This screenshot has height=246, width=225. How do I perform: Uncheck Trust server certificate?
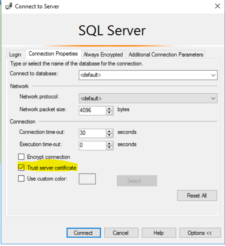coord(21,168)
